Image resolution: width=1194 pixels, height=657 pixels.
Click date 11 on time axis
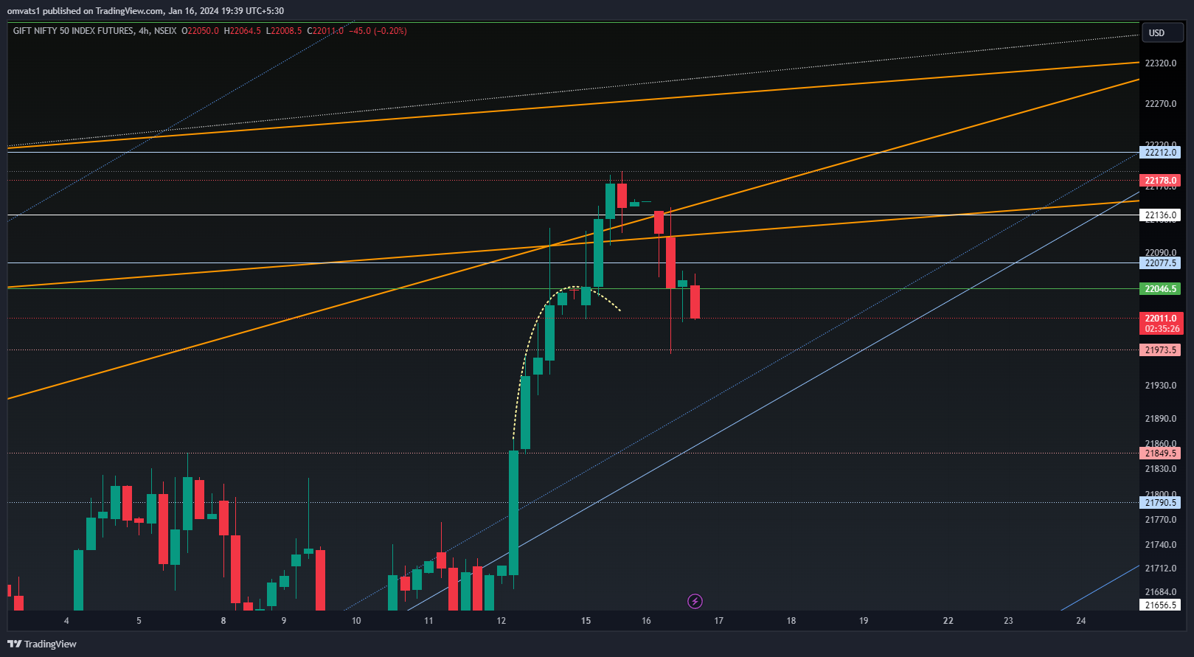pyautogui.click(x=428, y=621)
